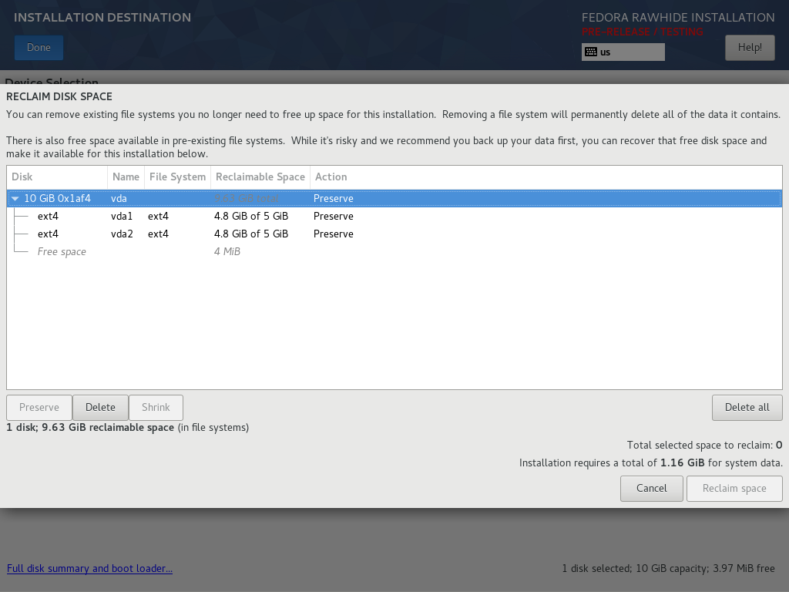
Task: Collapse the 10 GiB 0x1af4 disk tree arrow
Action: 15,199
